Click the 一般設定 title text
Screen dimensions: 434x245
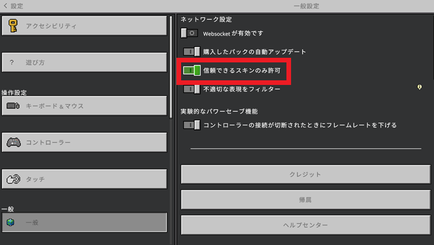306,6
